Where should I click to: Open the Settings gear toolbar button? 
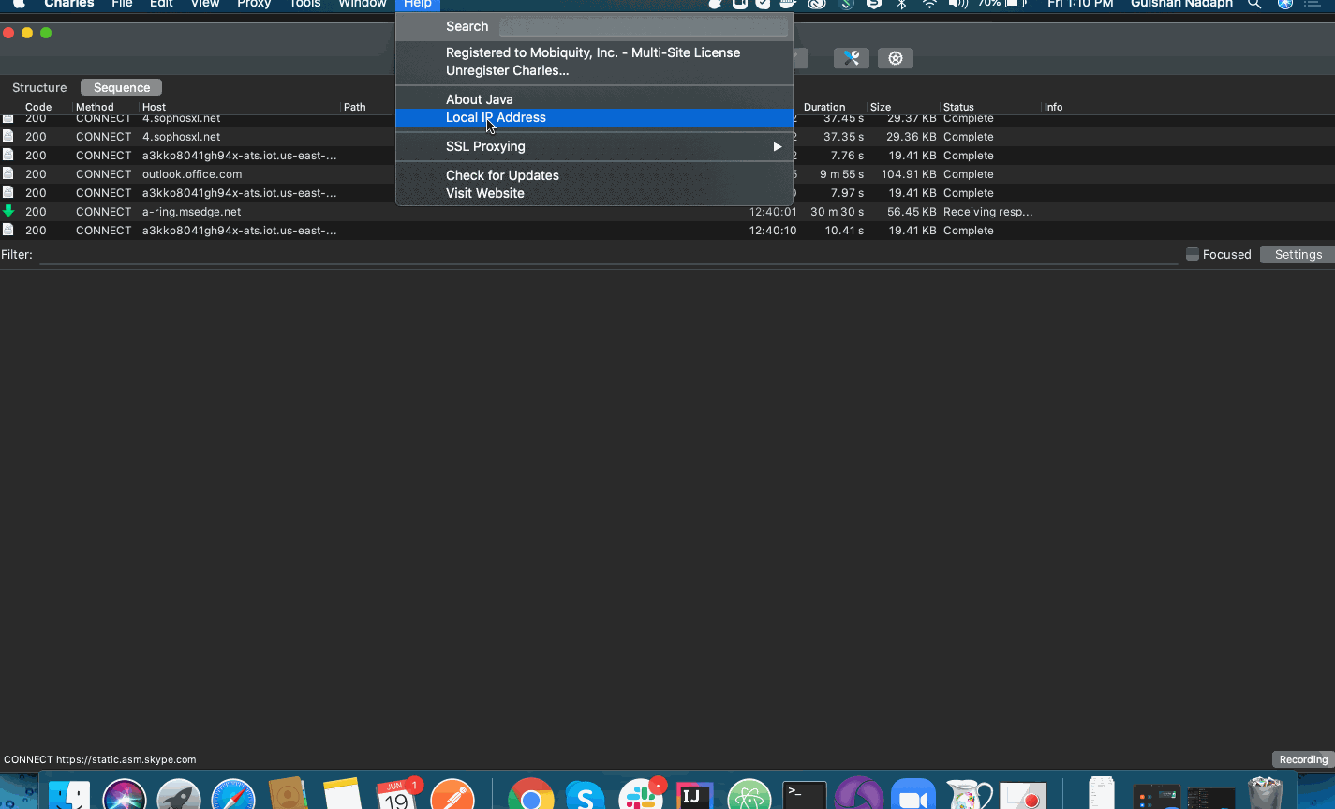[x=896, y=58]
